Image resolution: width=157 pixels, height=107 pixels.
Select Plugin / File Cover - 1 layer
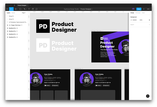tap(17, 25)
